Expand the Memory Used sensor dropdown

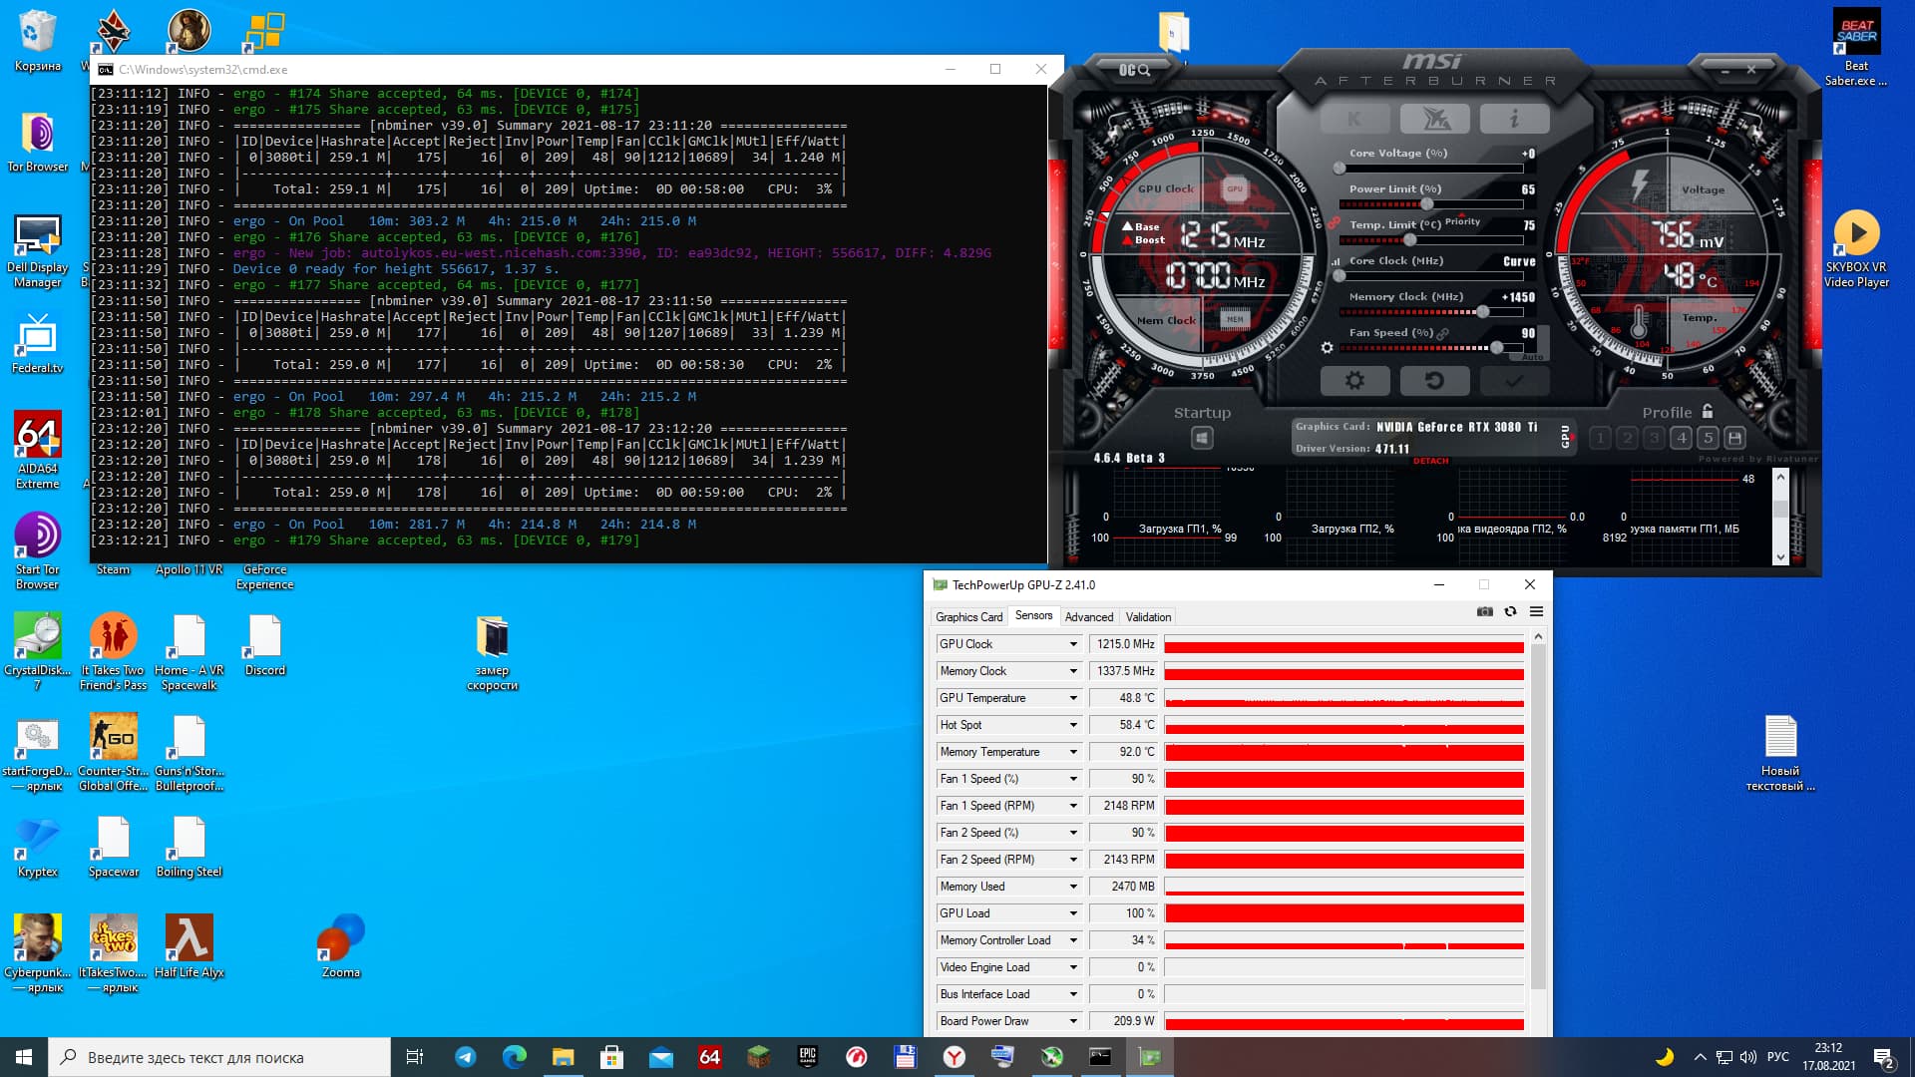pos(1073,887)
